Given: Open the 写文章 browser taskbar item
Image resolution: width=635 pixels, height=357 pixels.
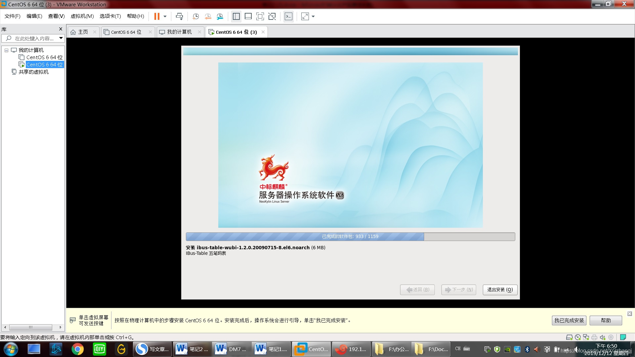Looking at the screenshot, I should click(152, 349).
